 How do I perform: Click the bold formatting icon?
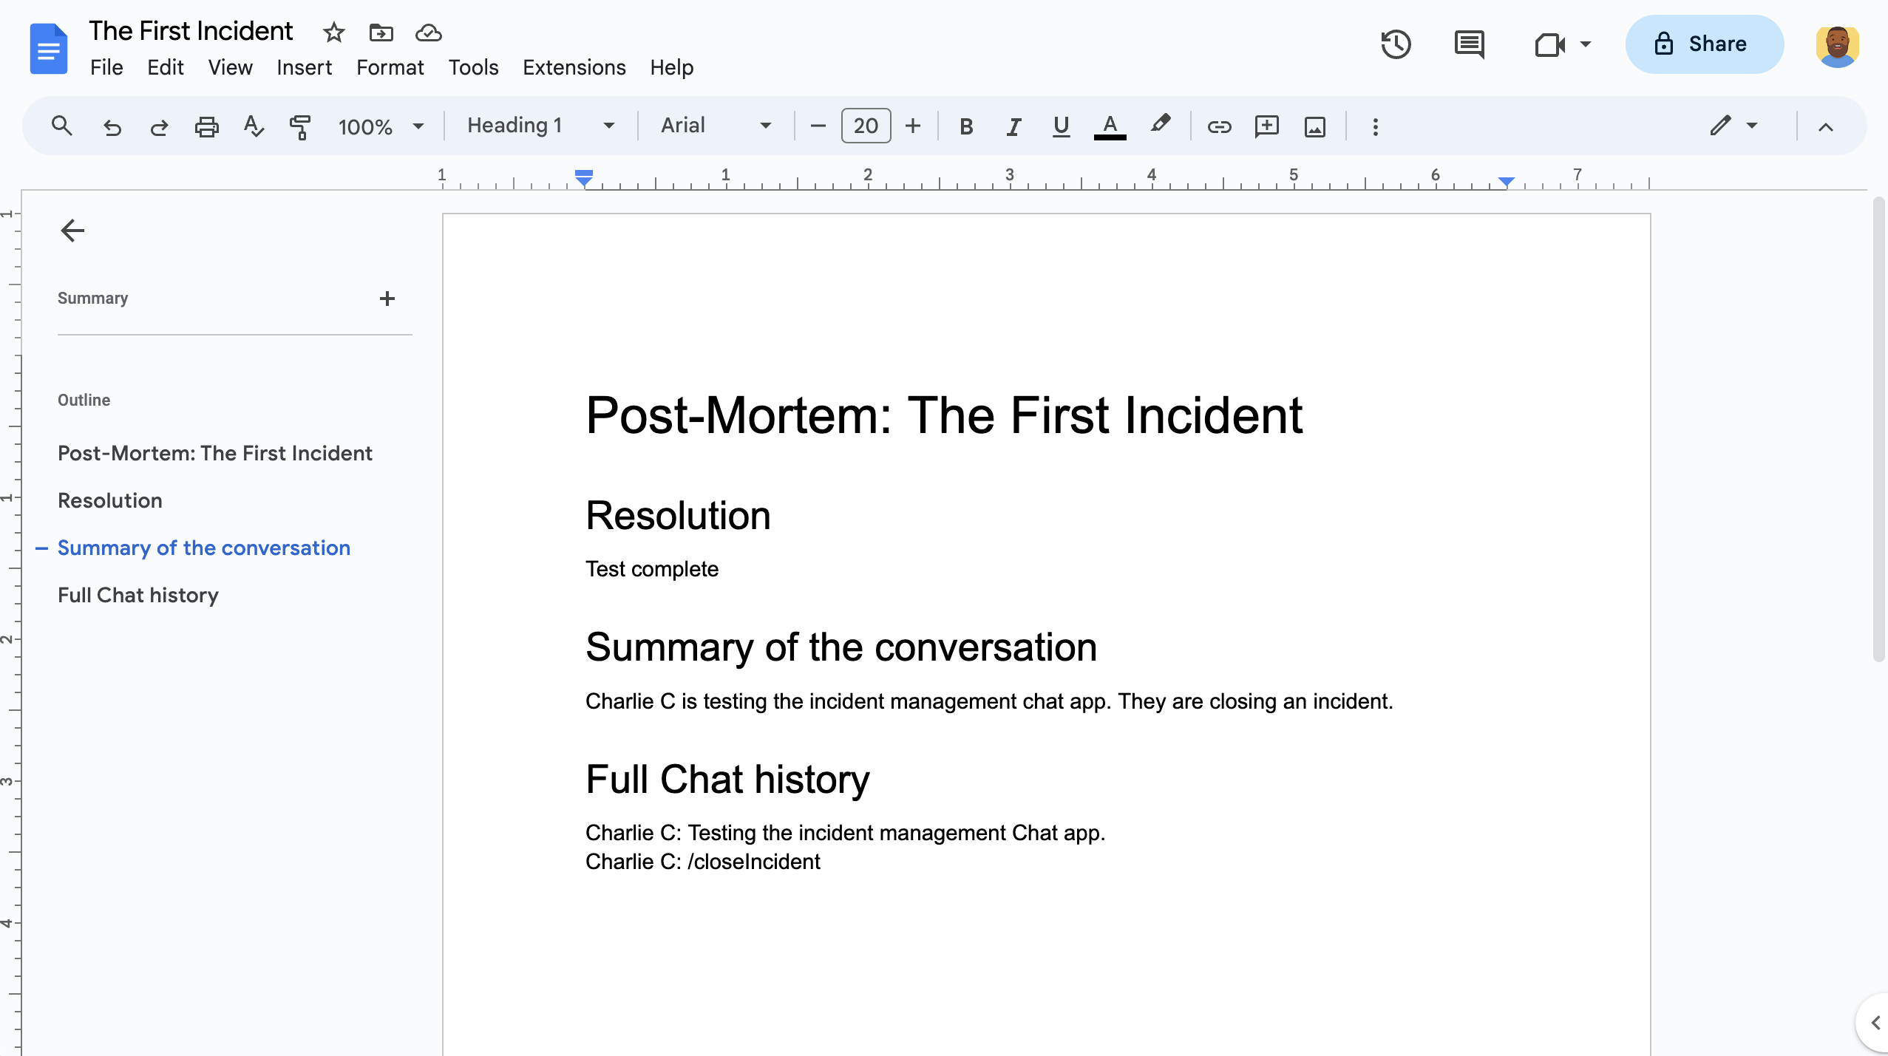pos(966,126)
